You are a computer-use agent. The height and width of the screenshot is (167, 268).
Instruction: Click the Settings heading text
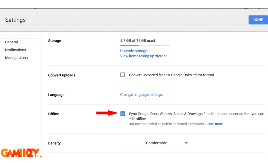[15, 20]
